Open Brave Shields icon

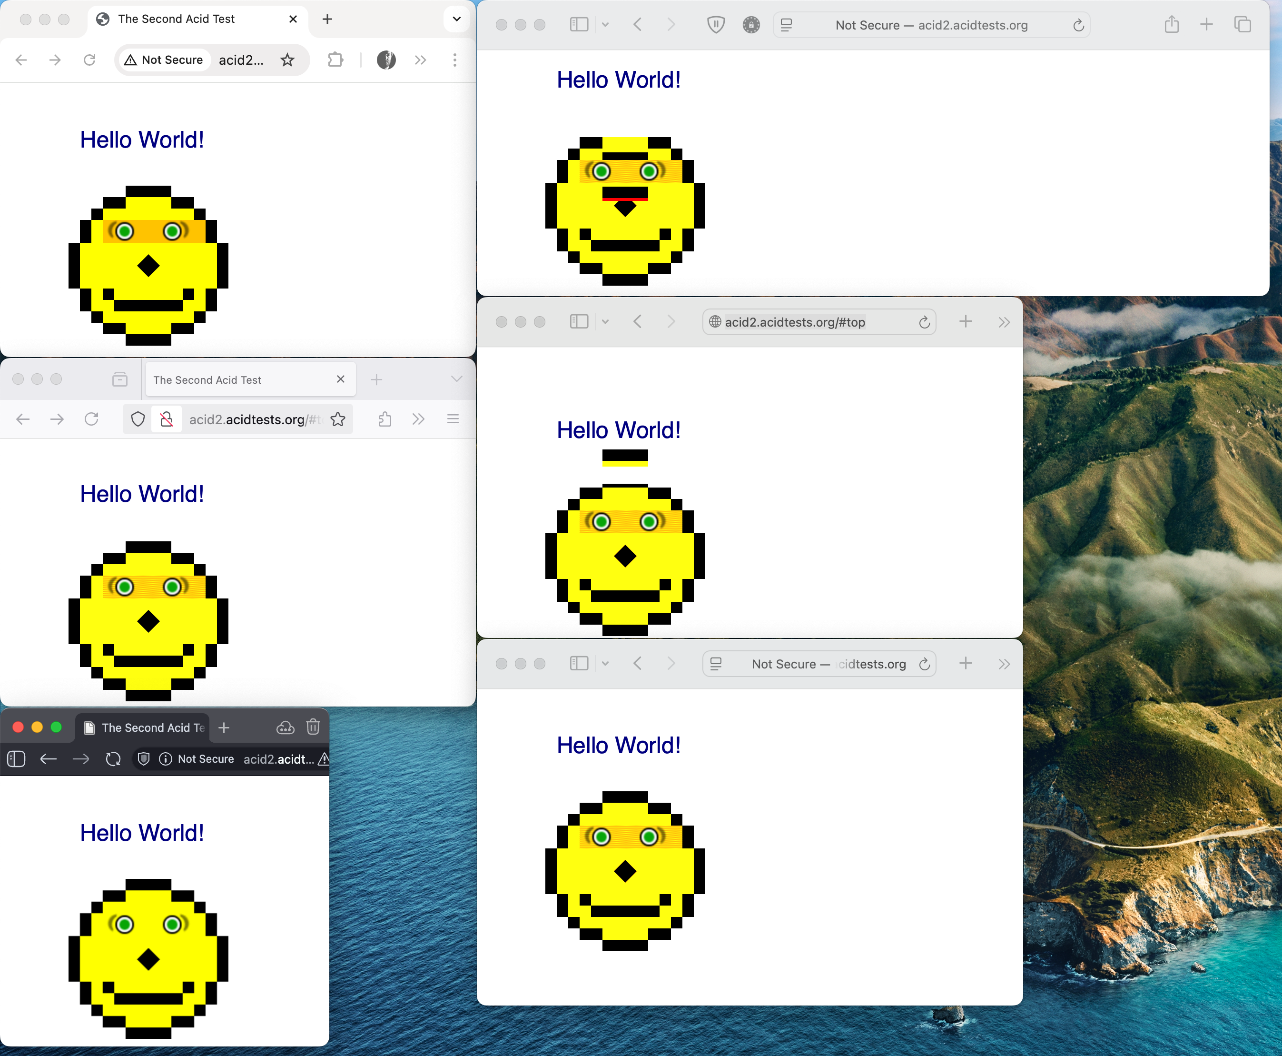tap(144, 759)
